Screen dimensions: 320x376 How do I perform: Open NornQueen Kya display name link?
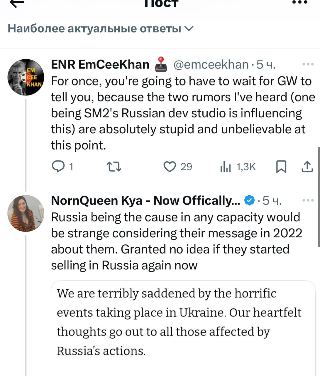(145, 201)
